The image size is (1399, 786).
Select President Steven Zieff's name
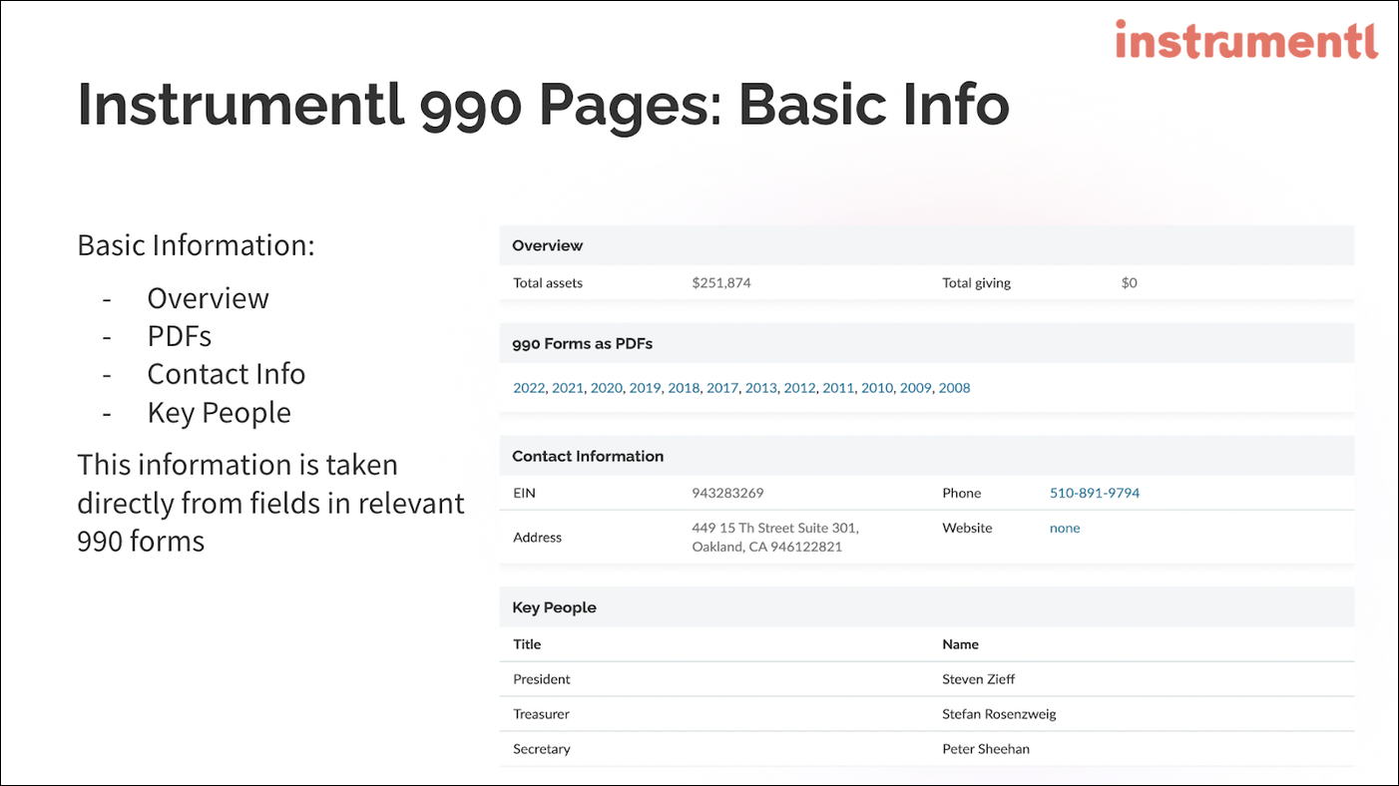tap(978, 679)
